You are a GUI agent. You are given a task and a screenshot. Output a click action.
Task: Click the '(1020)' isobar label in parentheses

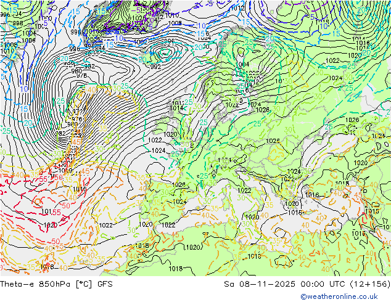(x=192, y=247)
